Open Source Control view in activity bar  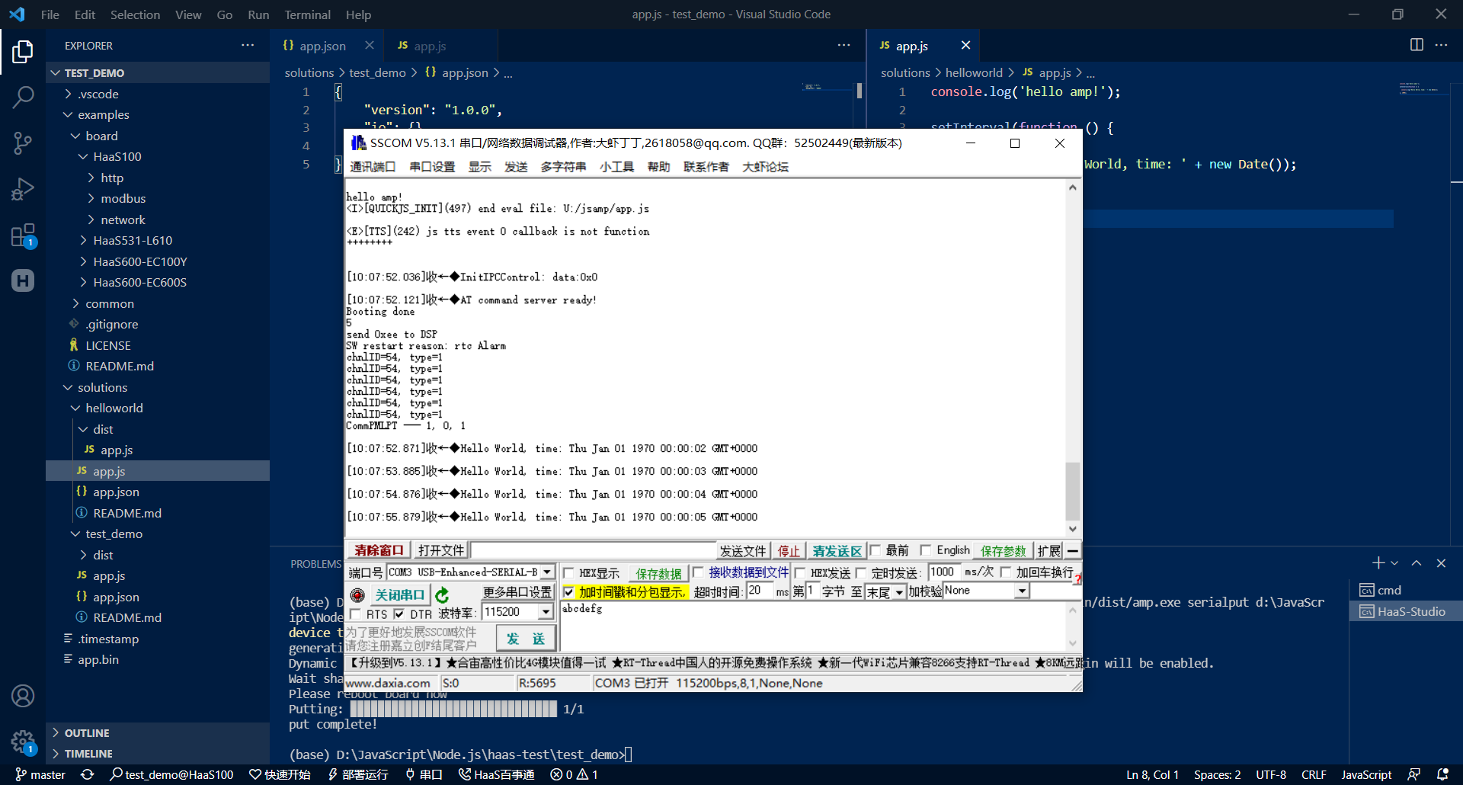click(23, 143)
